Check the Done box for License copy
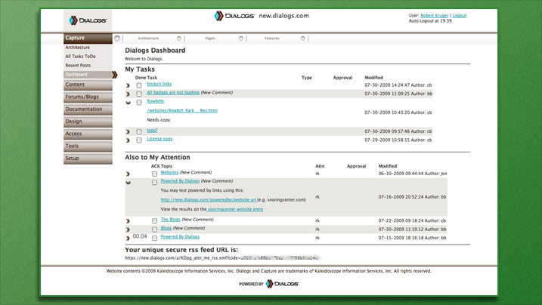Screen dimensions: 542x305 tap(139, 140)
